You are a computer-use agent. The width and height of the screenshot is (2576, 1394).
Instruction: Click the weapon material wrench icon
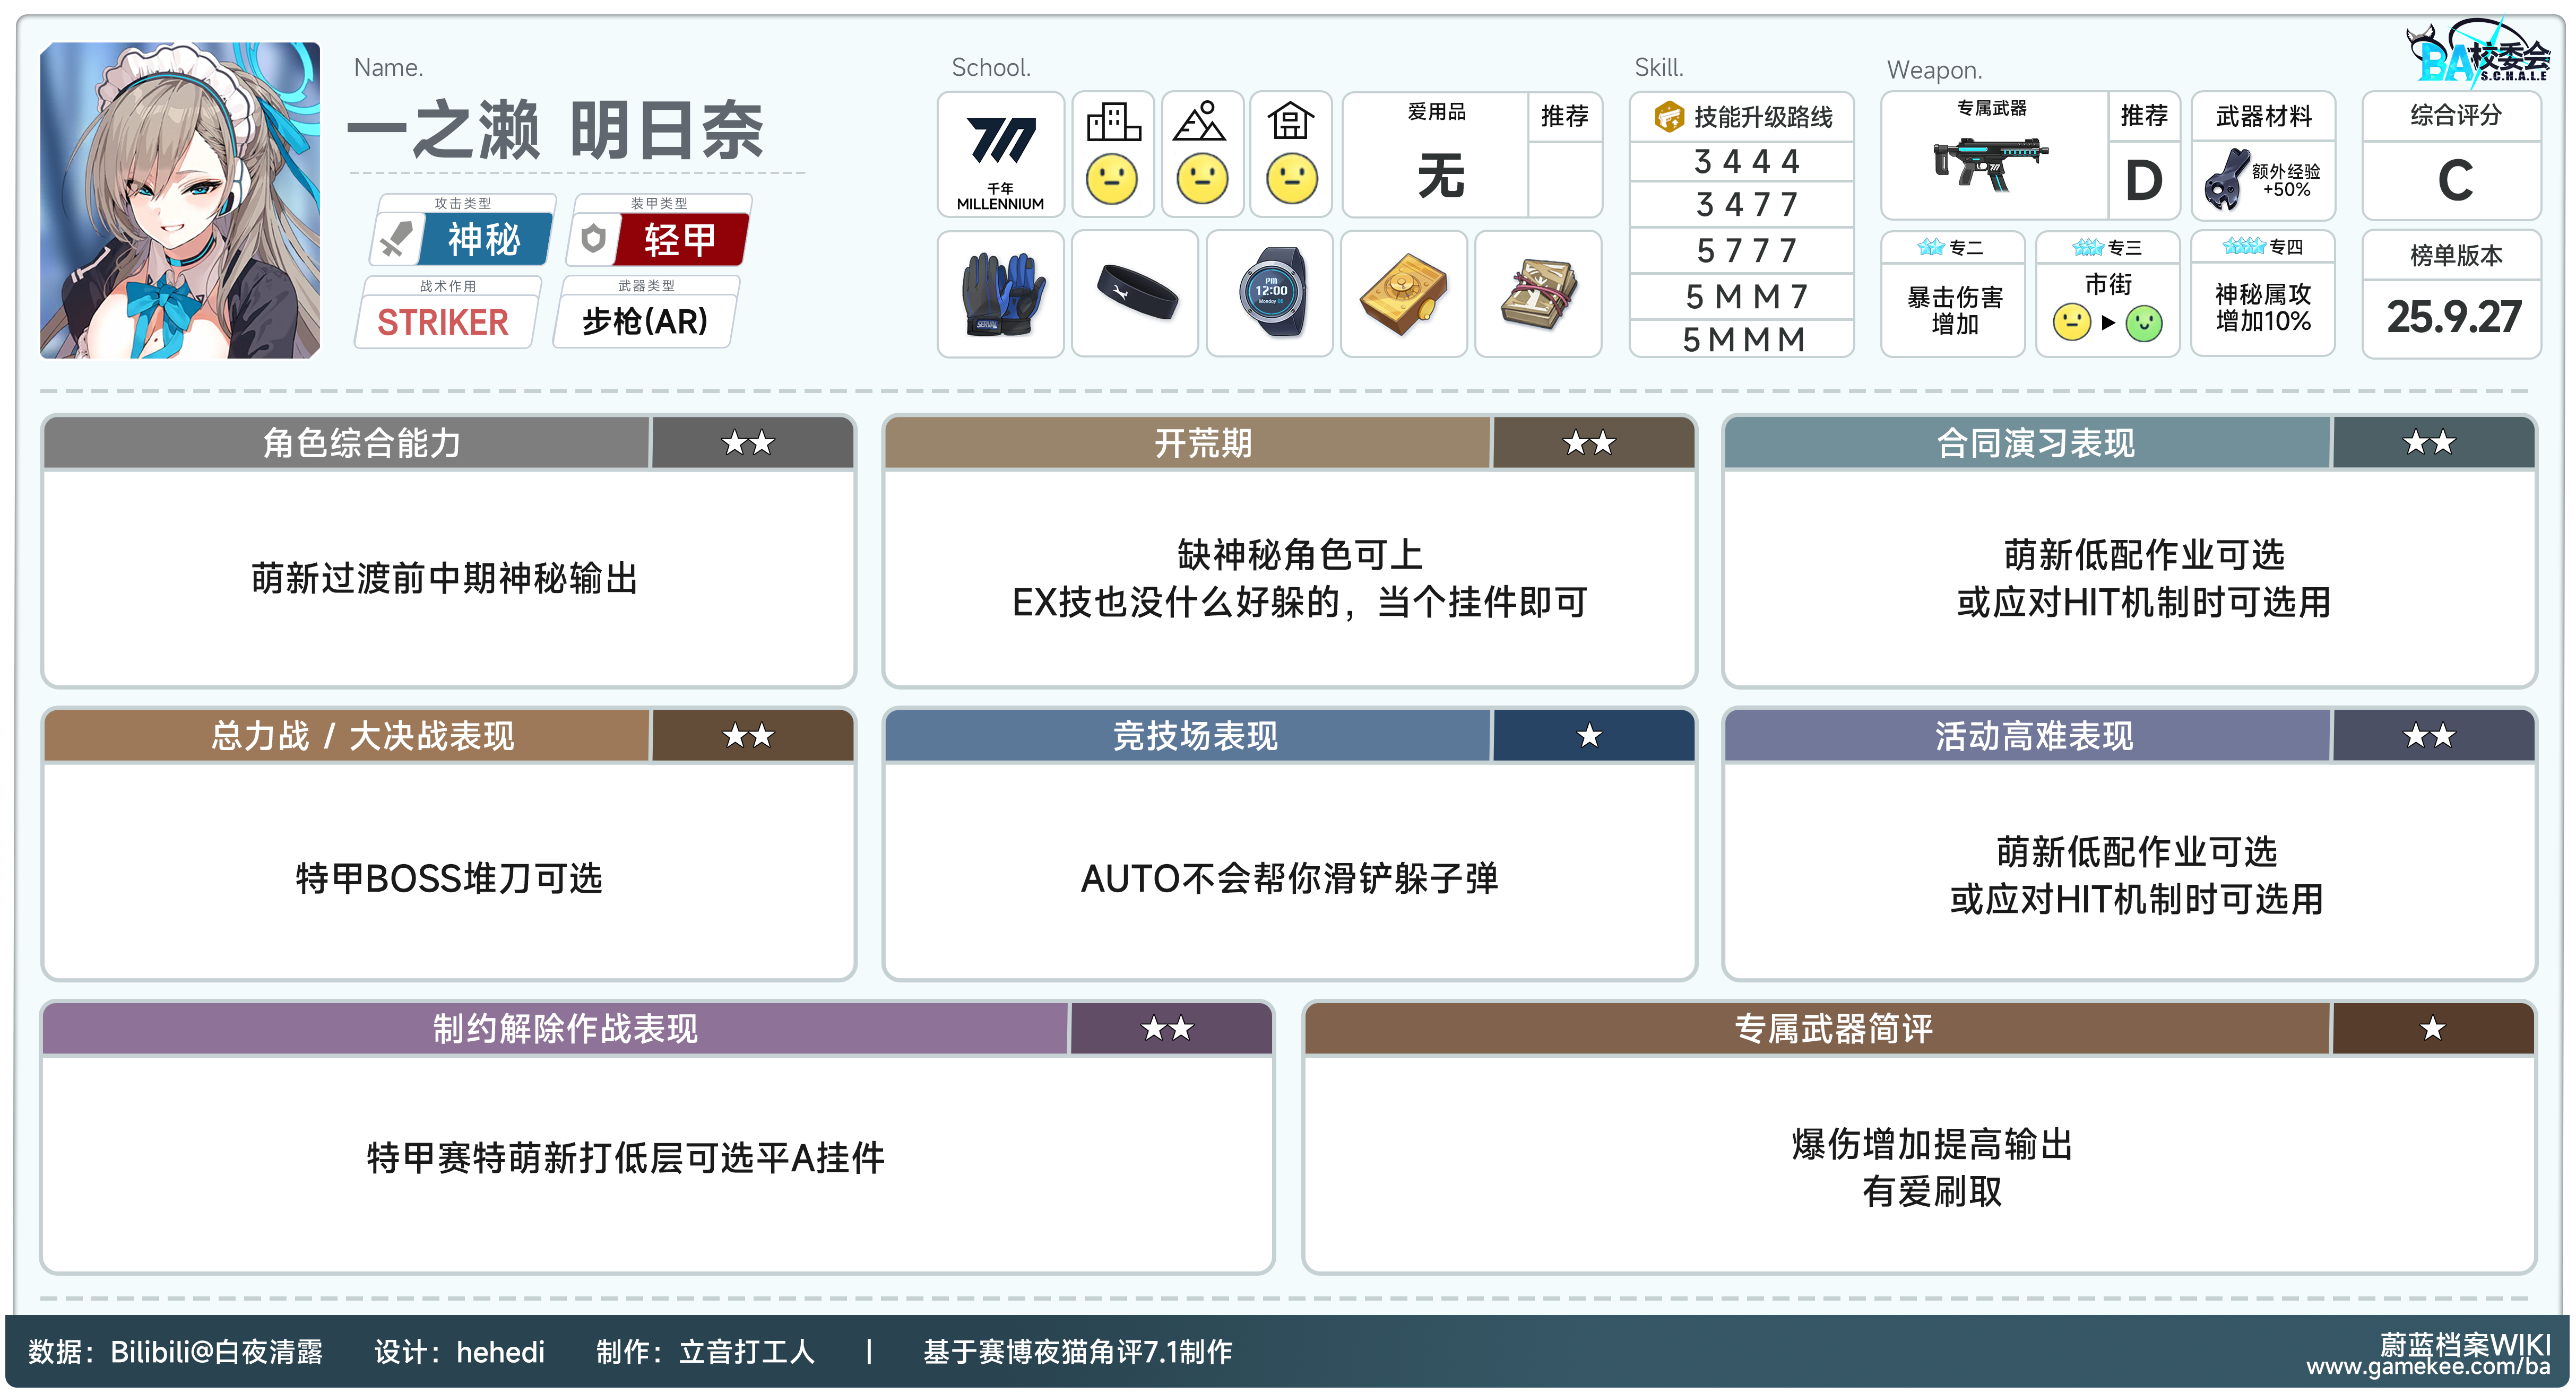point(2227,180)
